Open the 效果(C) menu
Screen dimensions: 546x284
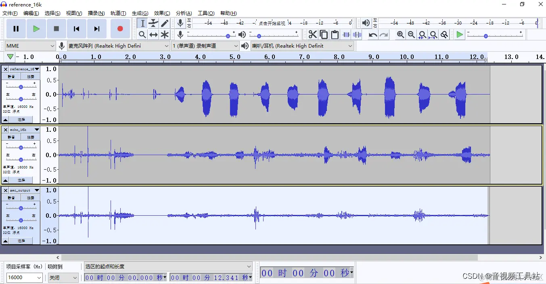pos(162,13)
